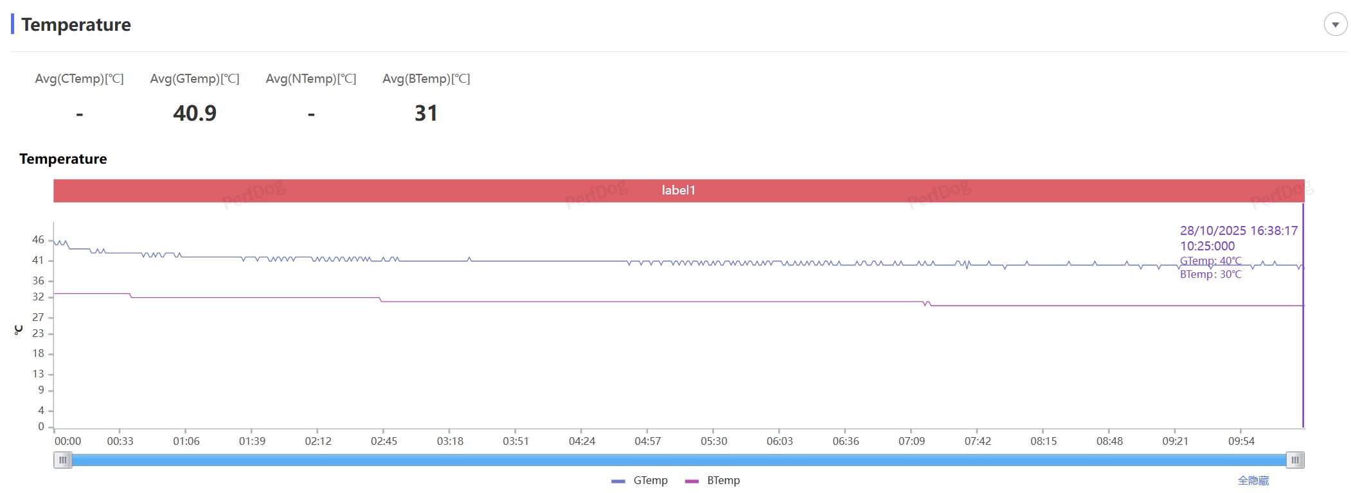
Task: Click the BTemp legend color marker
Action: coord(692,481)
